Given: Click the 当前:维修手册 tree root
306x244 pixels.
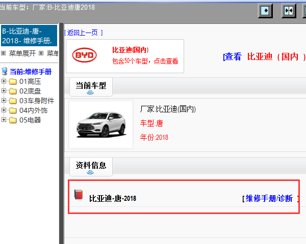Looking at the screenshot, I should (x=31, y=72).
